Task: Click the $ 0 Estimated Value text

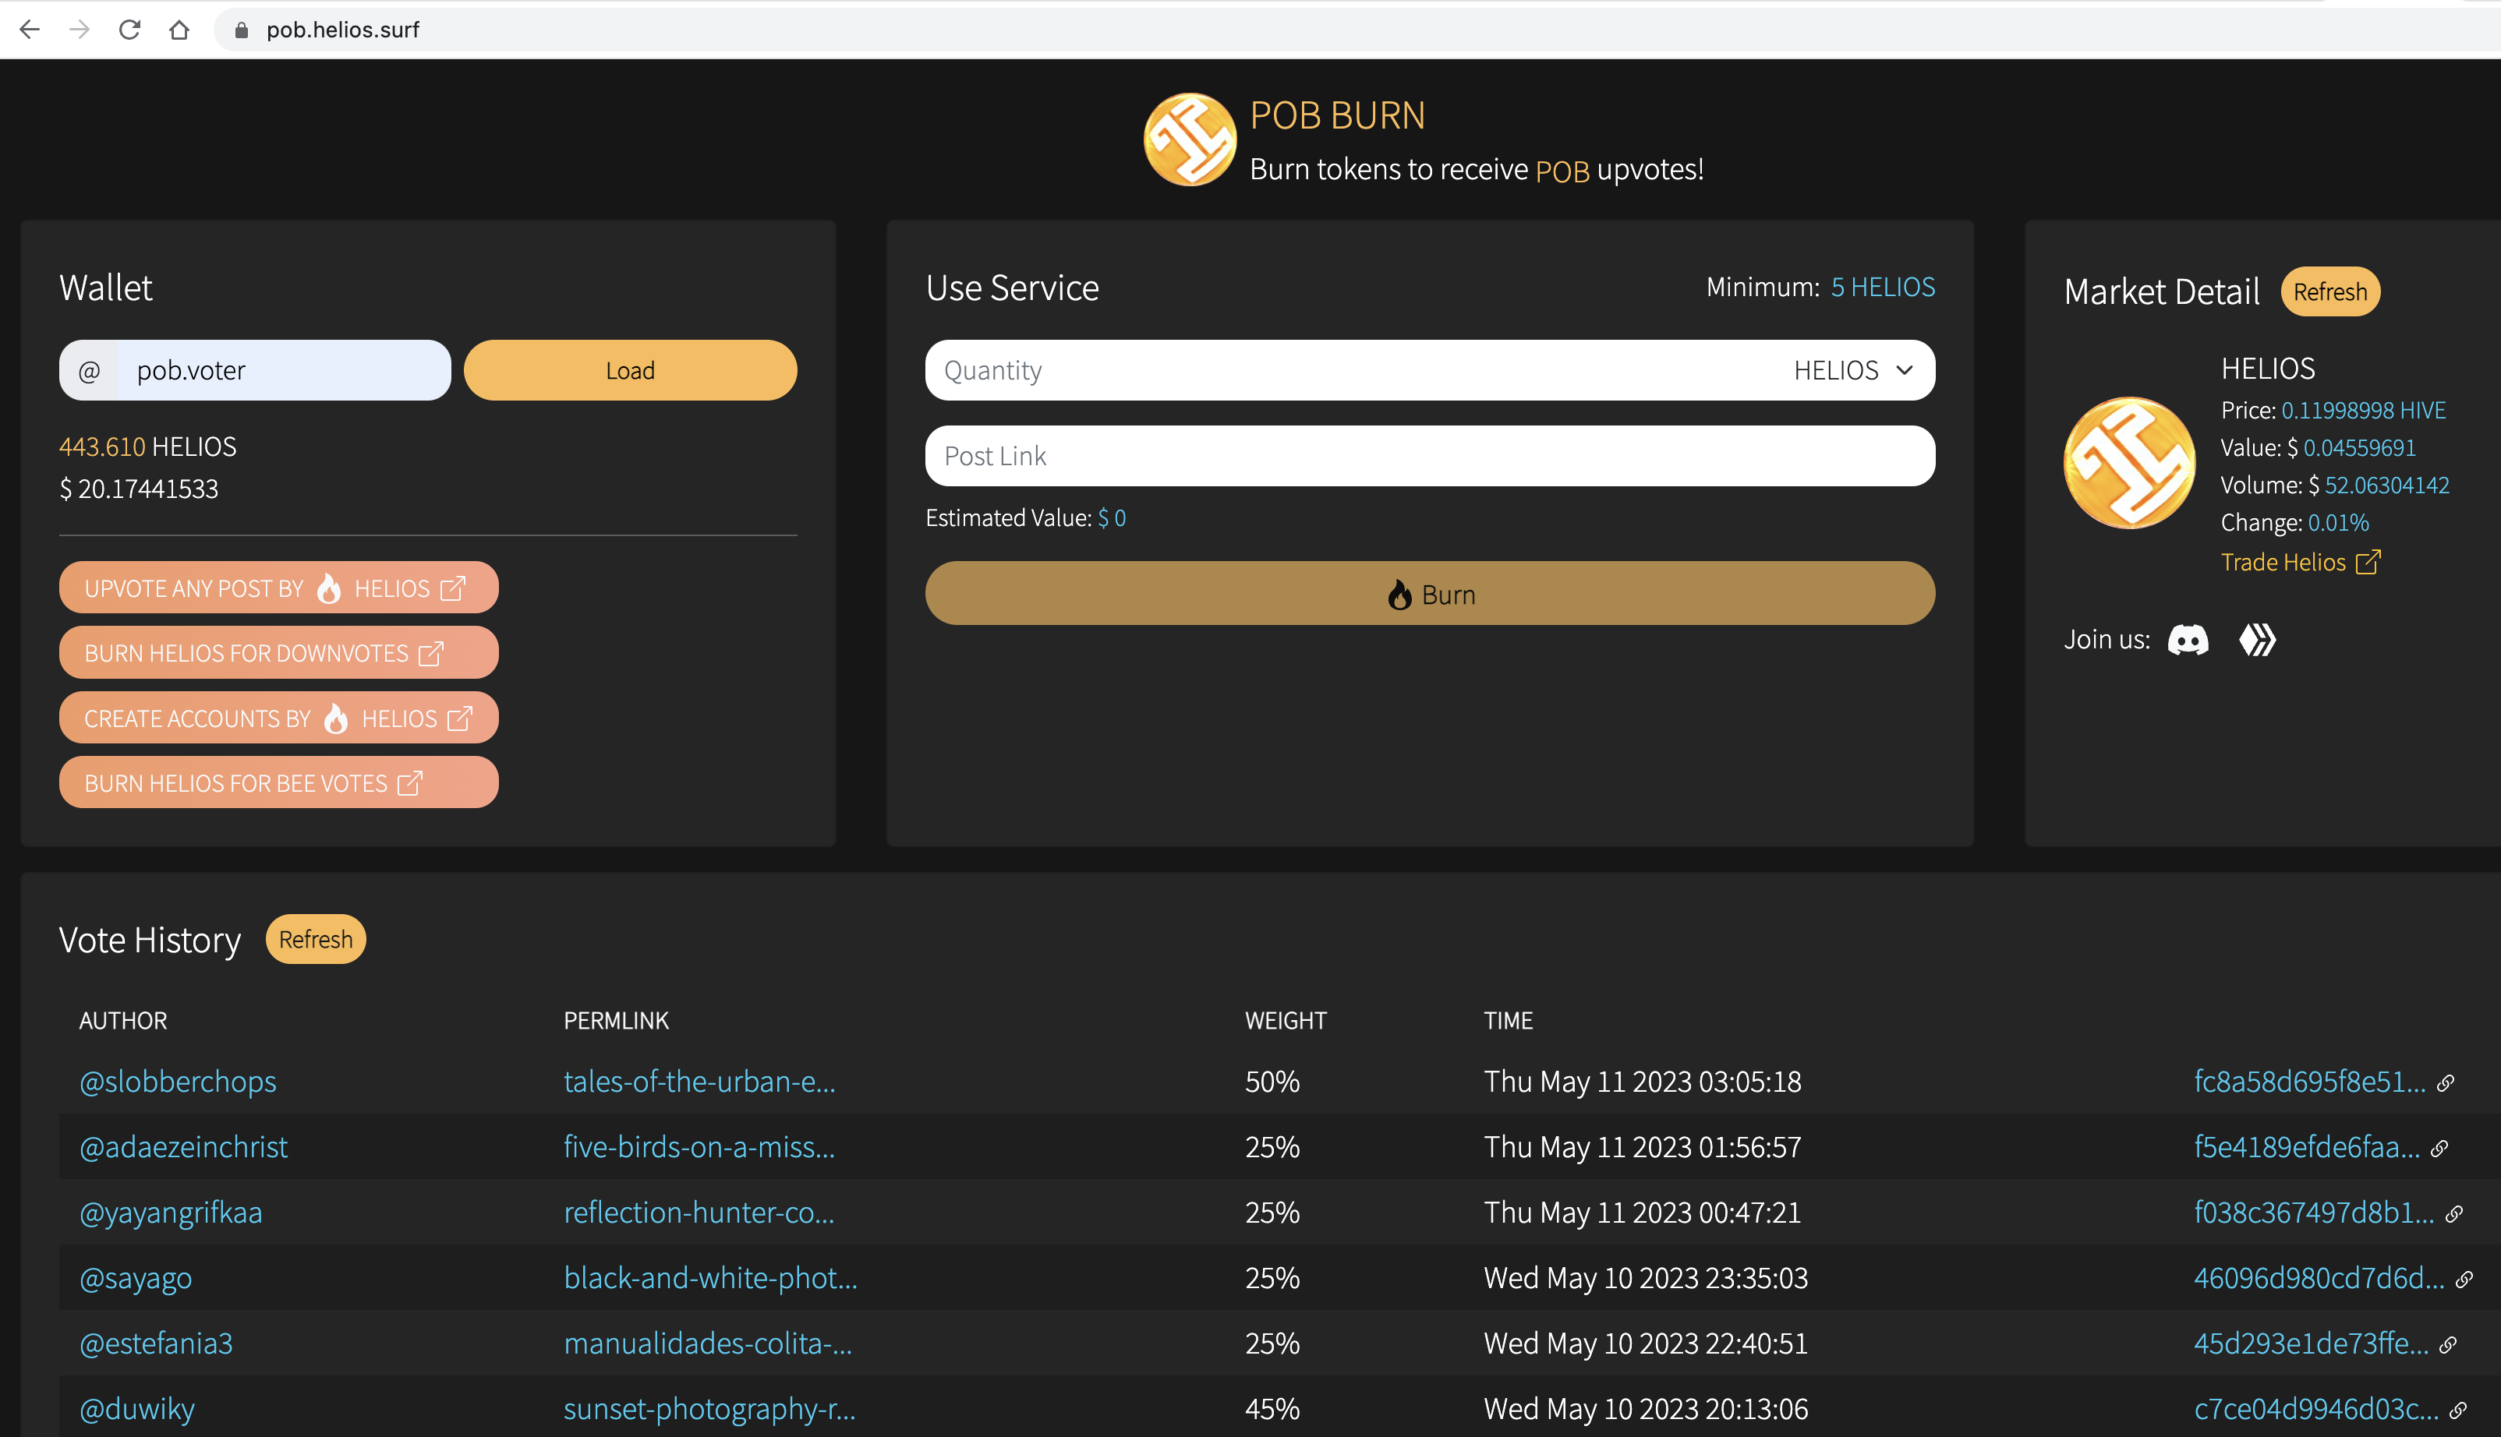Action: [x=1111, y=518]
